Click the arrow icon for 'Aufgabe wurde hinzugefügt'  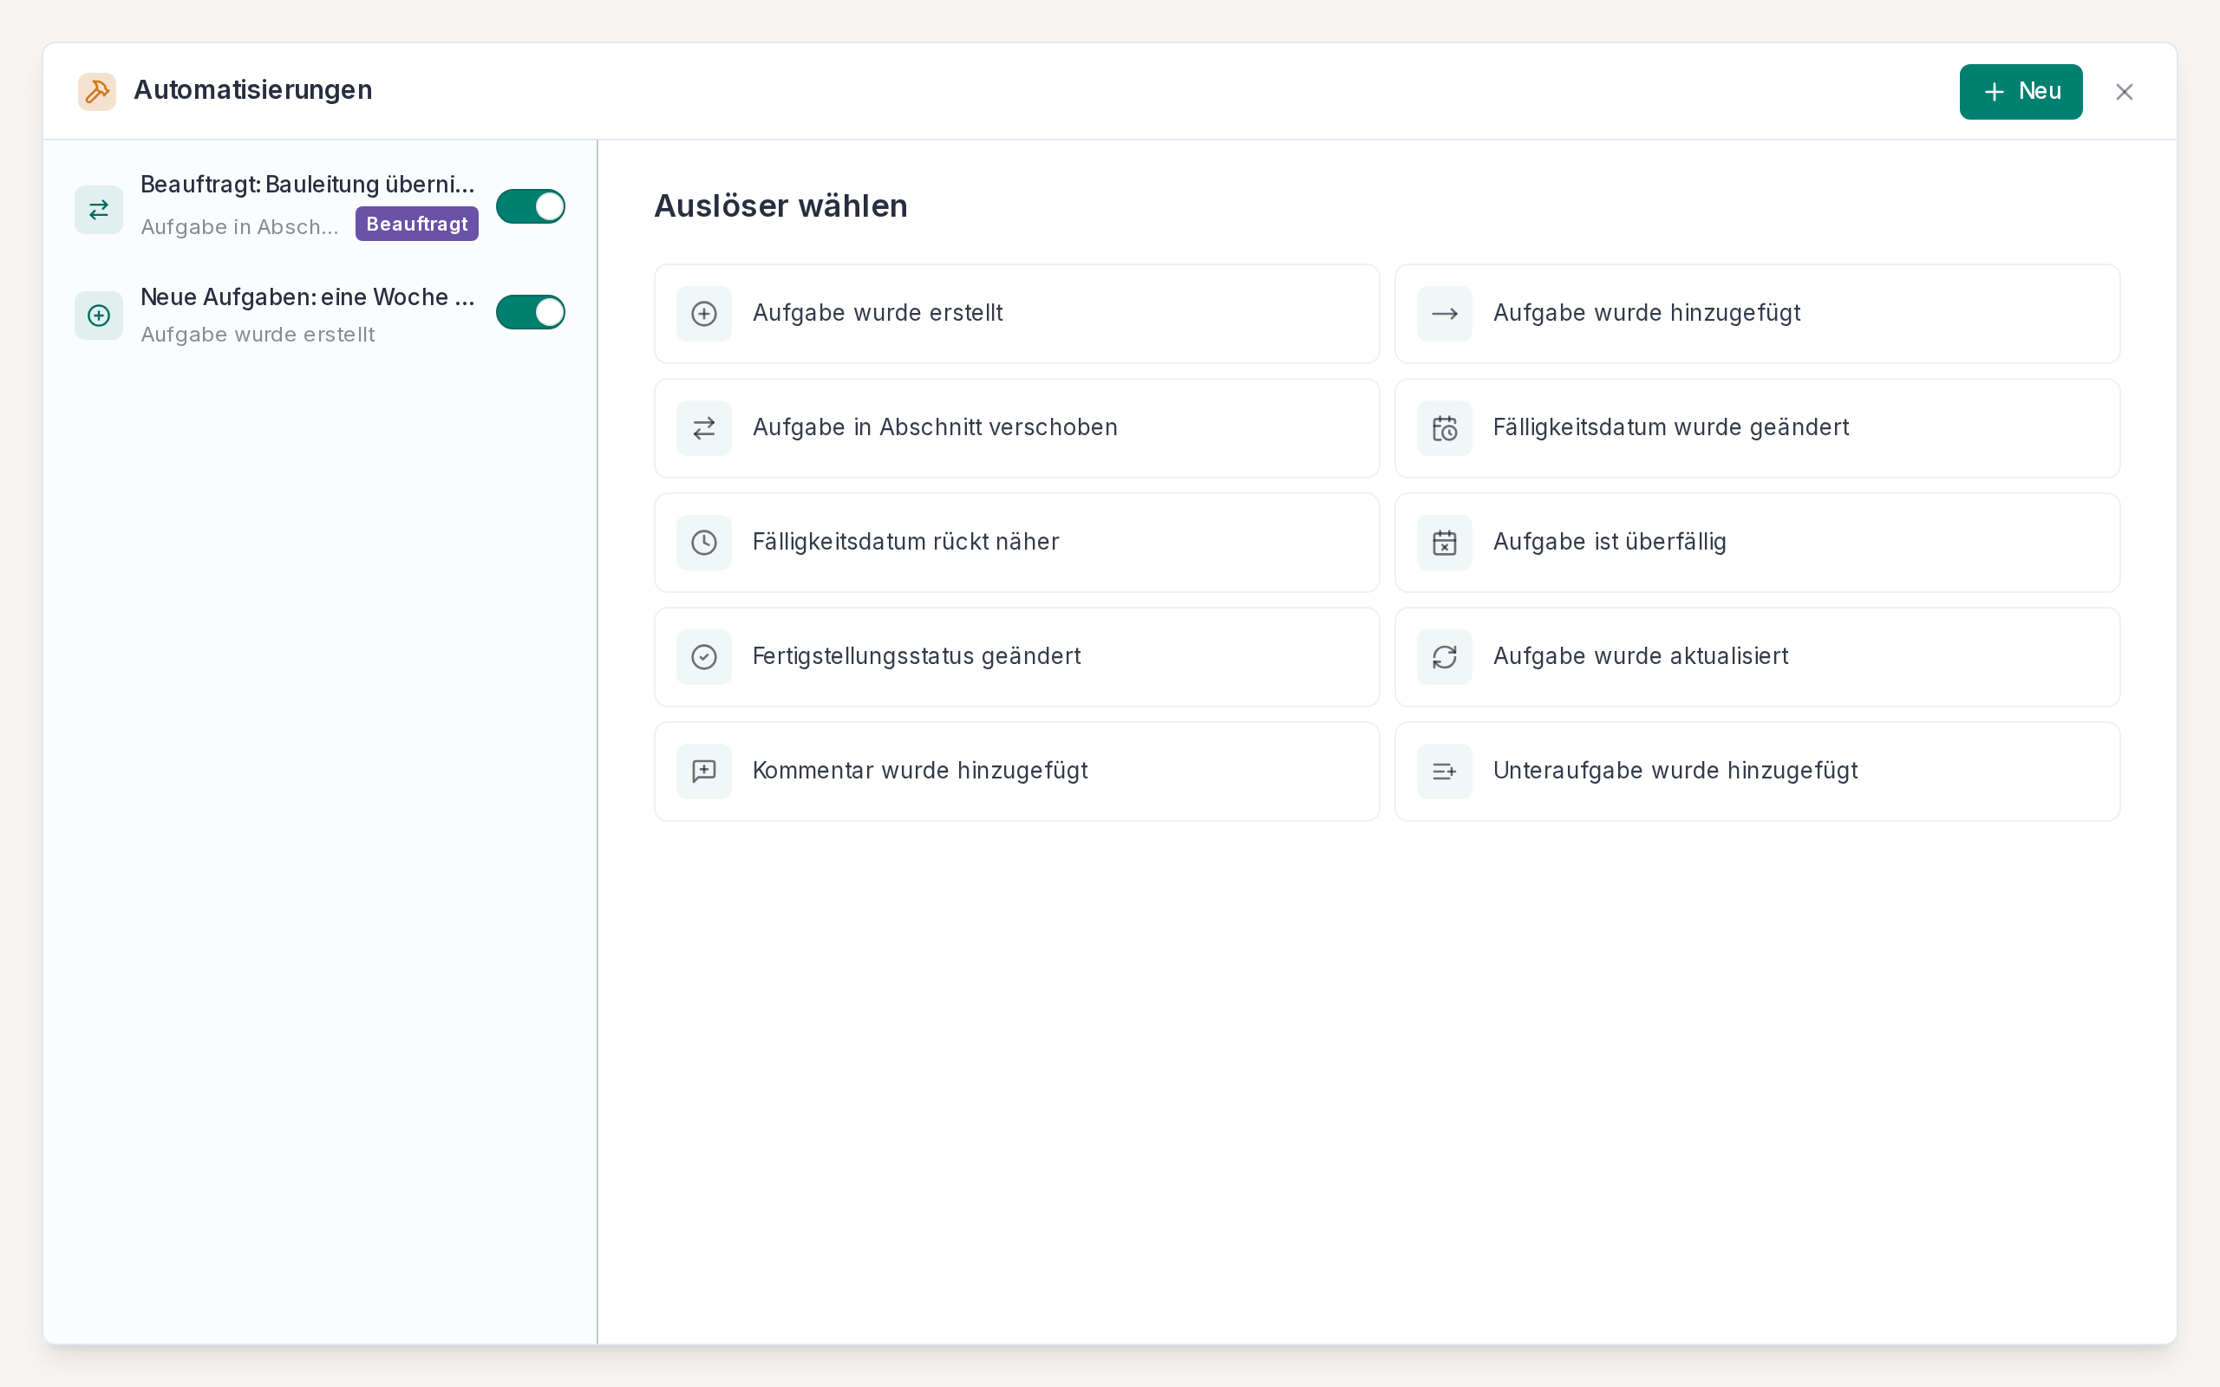pos(1444,314)
